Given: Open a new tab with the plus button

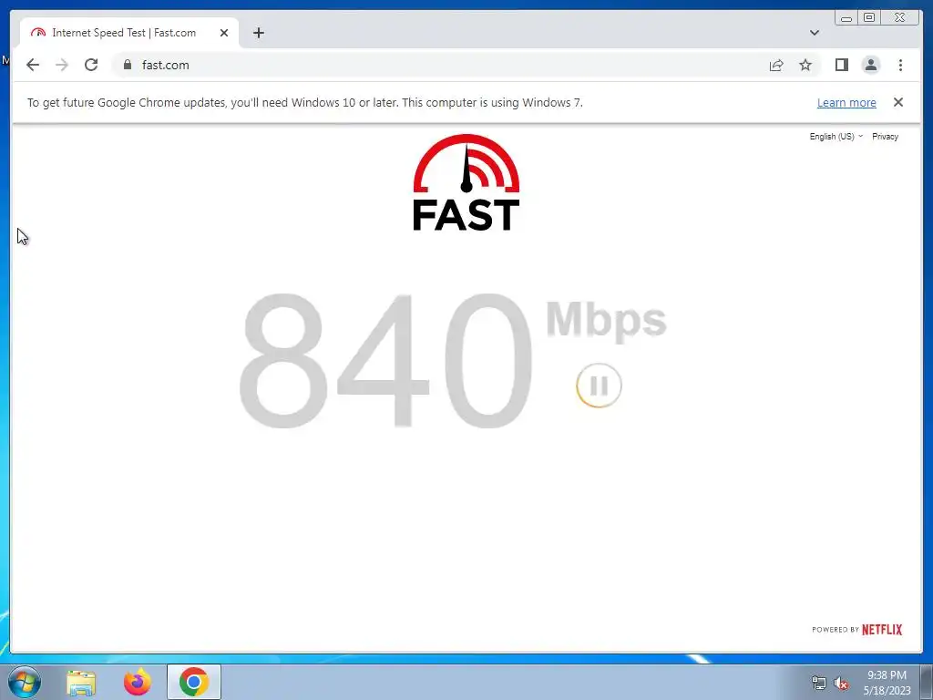Looking at the screenshot, I should [258, 33].
